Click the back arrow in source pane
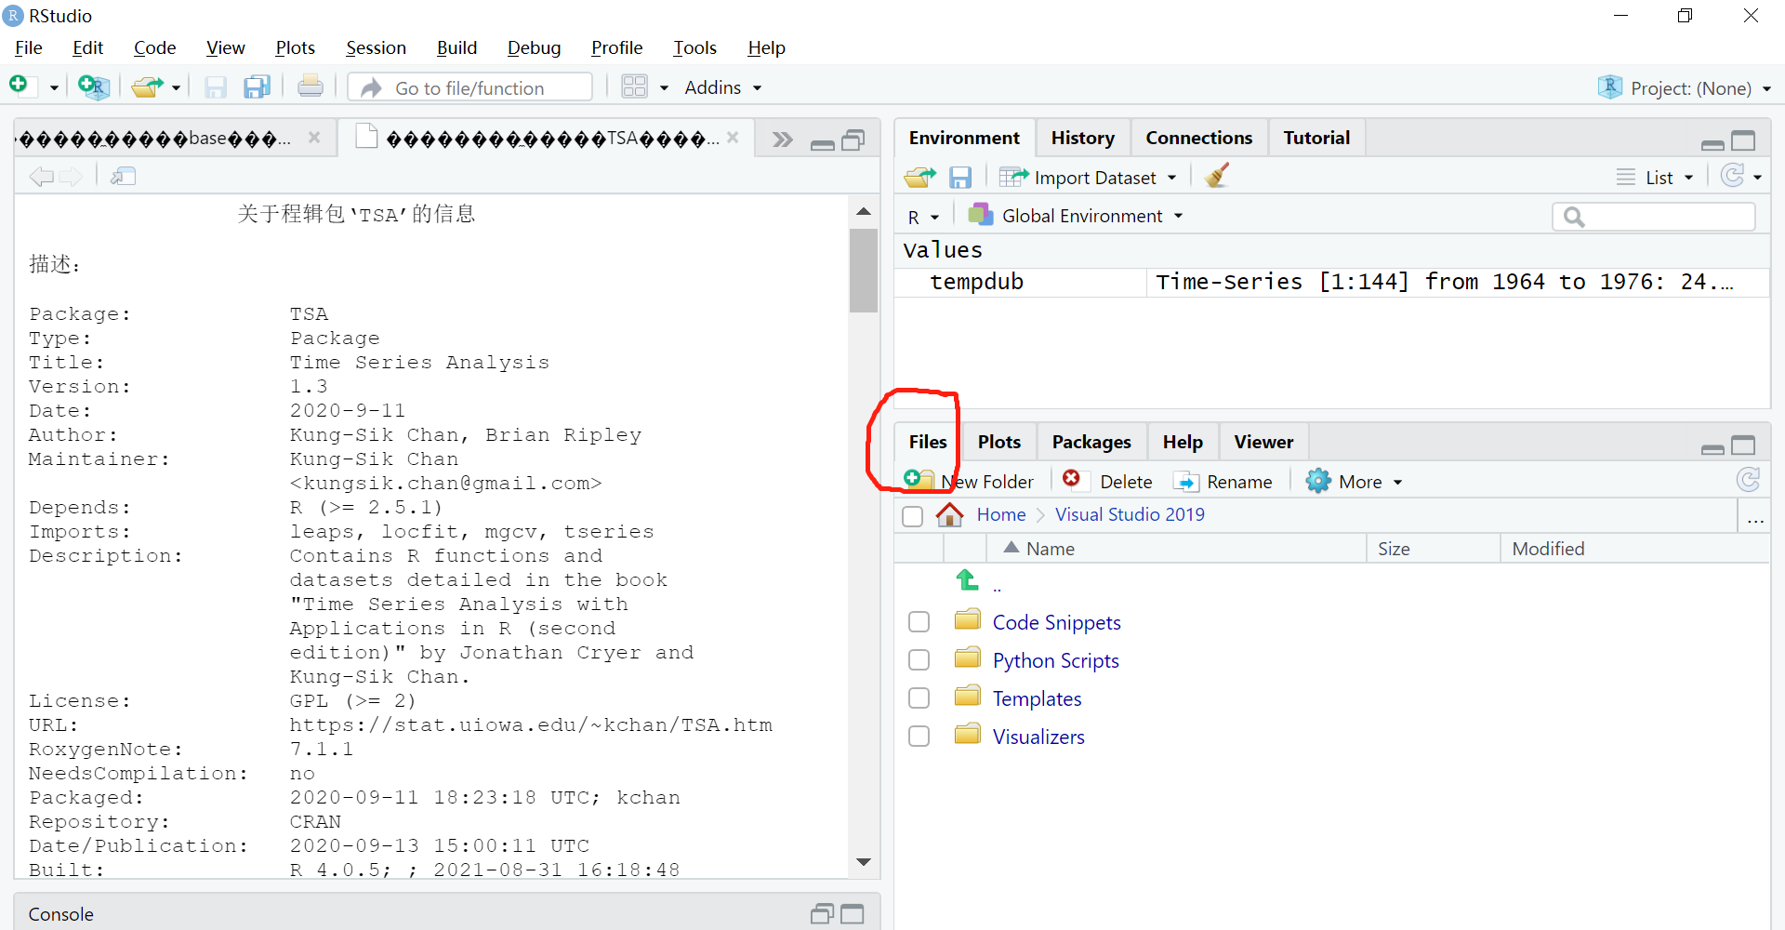 (41, 176)
